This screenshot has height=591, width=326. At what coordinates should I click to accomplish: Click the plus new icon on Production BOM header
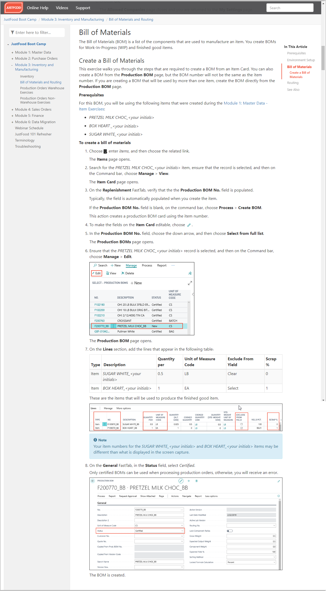pos(189,481)
